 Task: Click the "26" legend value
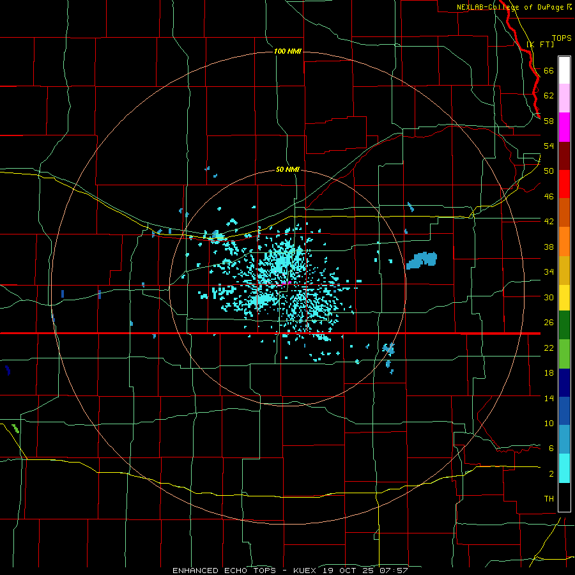click(549, 323)
